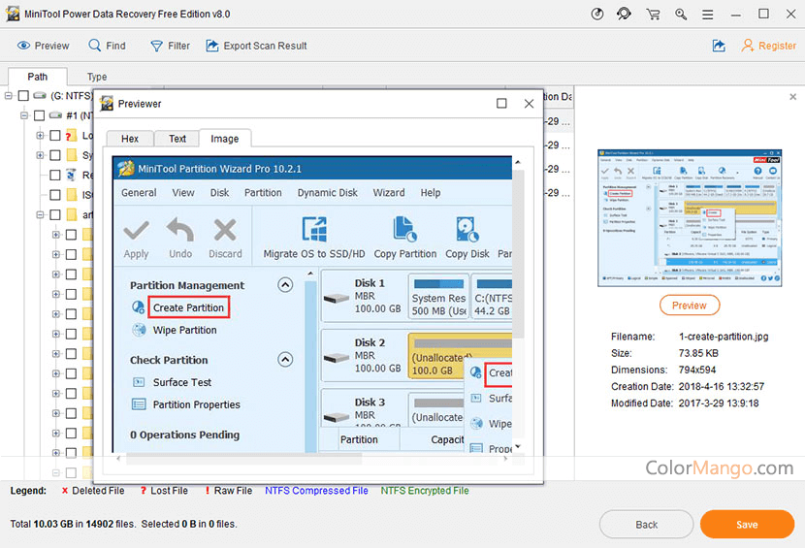Click the key icon in title bar
This screenshot has width=805, height=548.
click(681, 14)
